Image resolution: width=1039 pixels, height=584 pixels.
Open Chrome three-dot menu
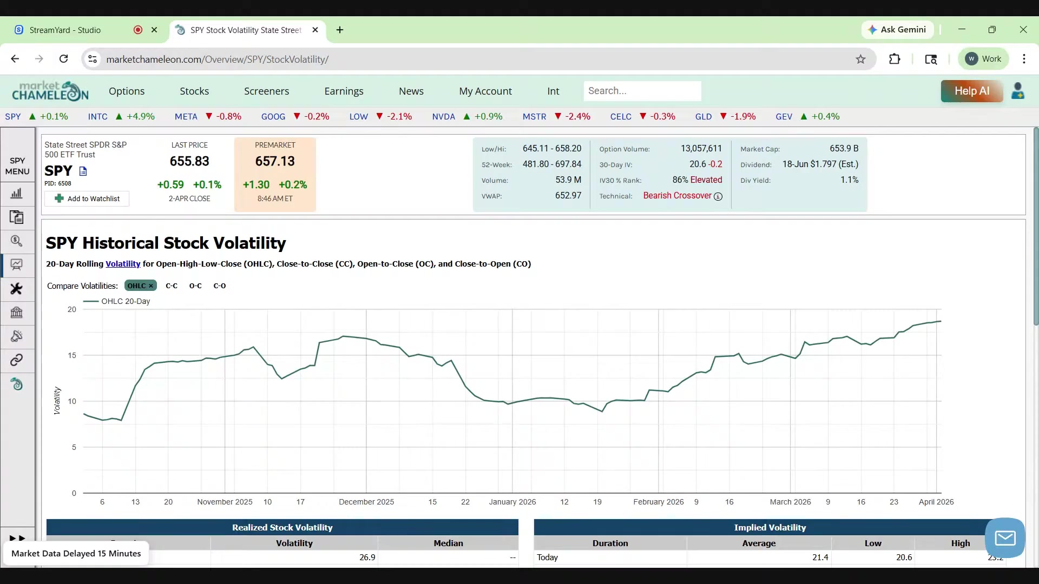click(1024, 59)
